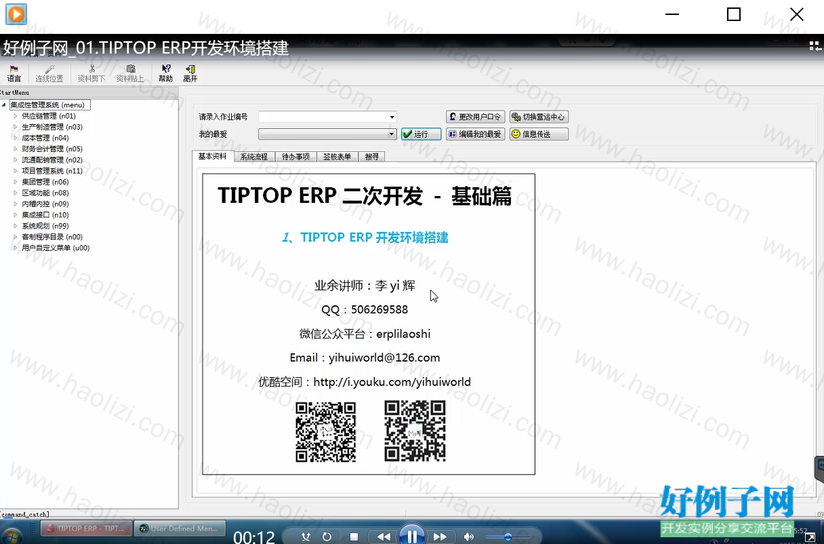Click the Windows Start orb

click(x=12, y=535)
